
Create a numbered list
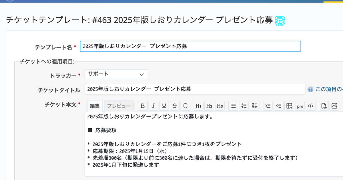coord(244,106)
